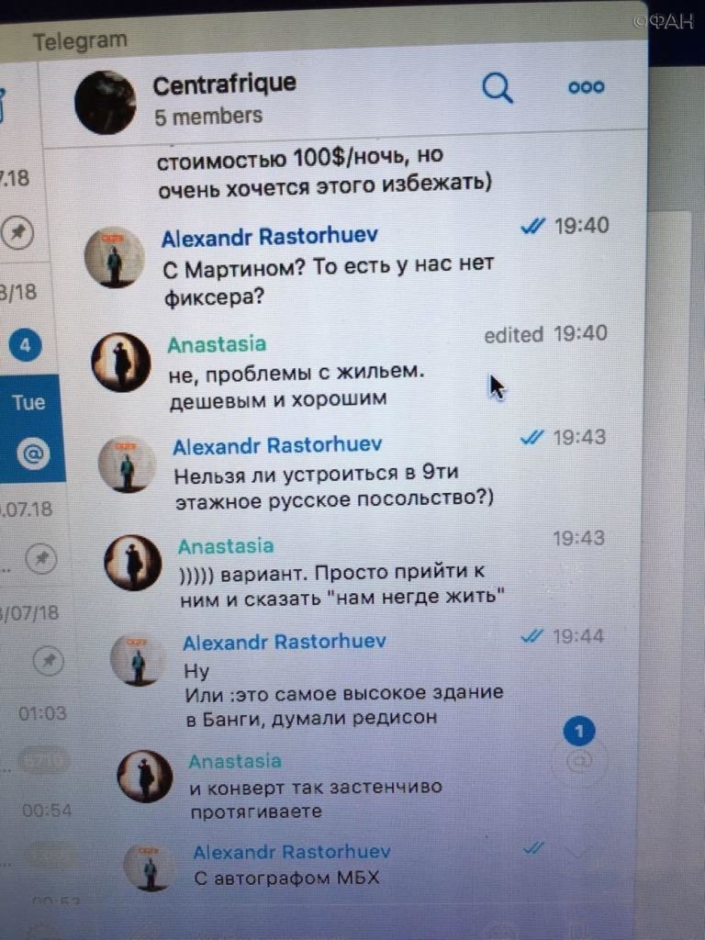Open Anastasia's avatar beside the 19:43 message

click(133, 563)
